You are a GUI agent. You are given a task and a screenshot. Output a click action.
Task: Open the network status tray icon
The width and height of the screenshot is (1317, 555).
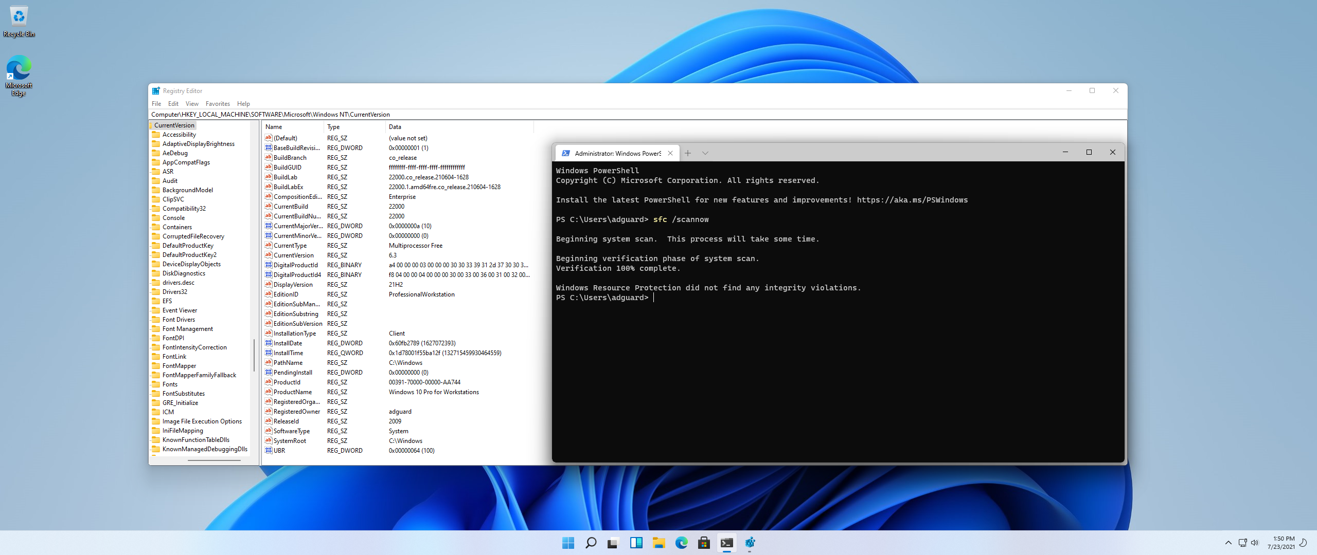pyautogui.click(x=1242, y=543)
